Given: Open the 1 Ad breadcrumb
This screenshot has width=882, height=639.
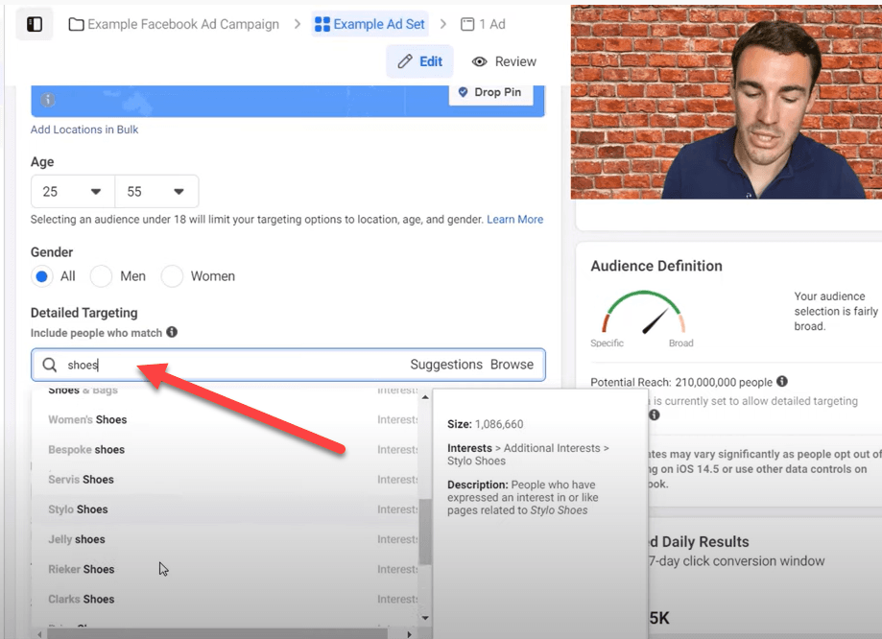Looking at the screenshot, I should 483,24.
